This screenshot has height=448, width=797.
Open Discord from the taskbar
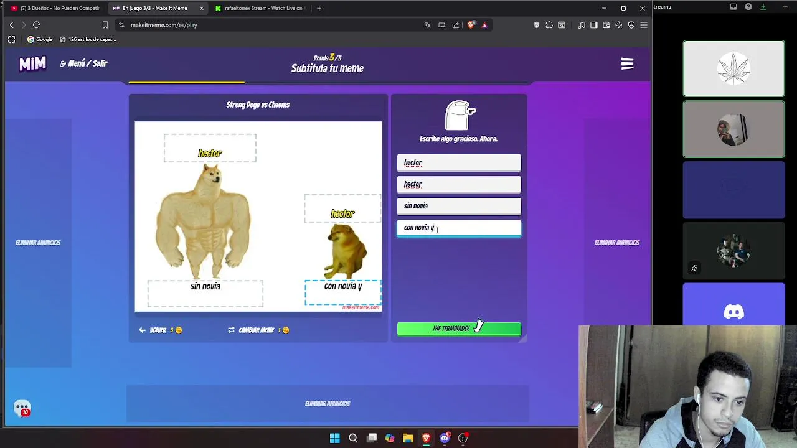pos(445,438)
